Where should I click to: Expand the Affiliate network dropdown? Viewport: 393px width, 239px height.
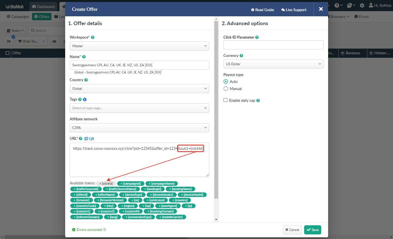coord(139,128)
